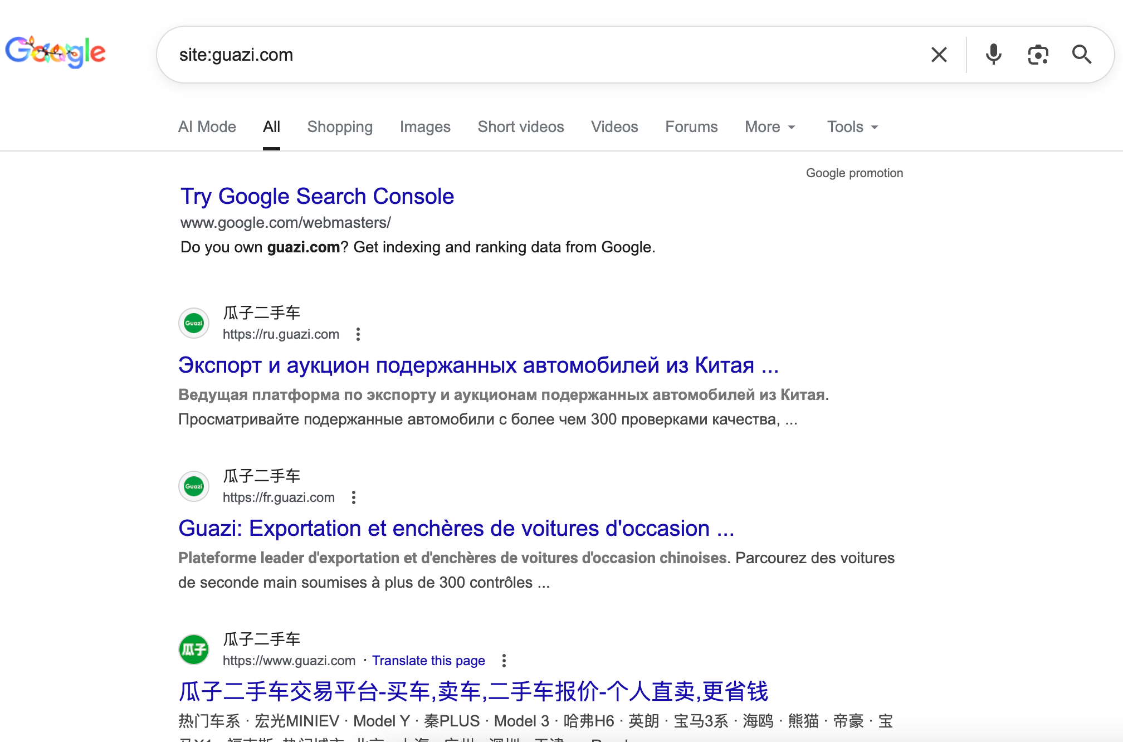
Task: Open the Try Google Search Console link
Action: (316, 196)
